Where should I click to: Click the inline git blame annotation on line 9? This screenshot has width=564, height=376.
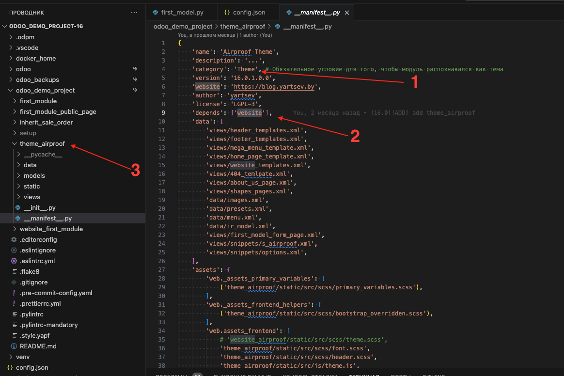384,112
